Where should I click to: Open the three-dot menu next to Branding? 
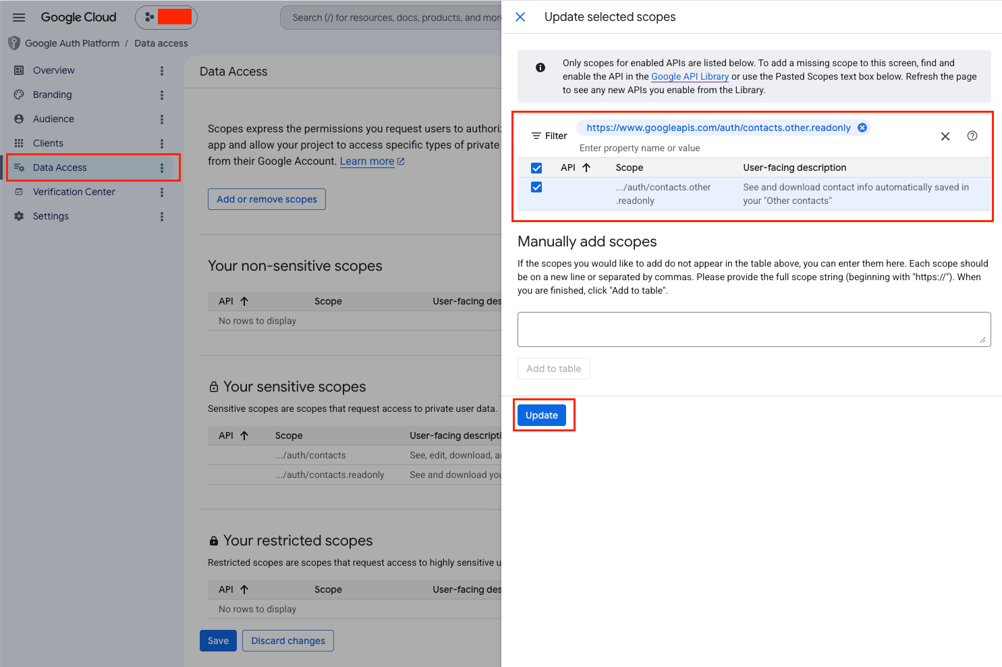[162, 95]
